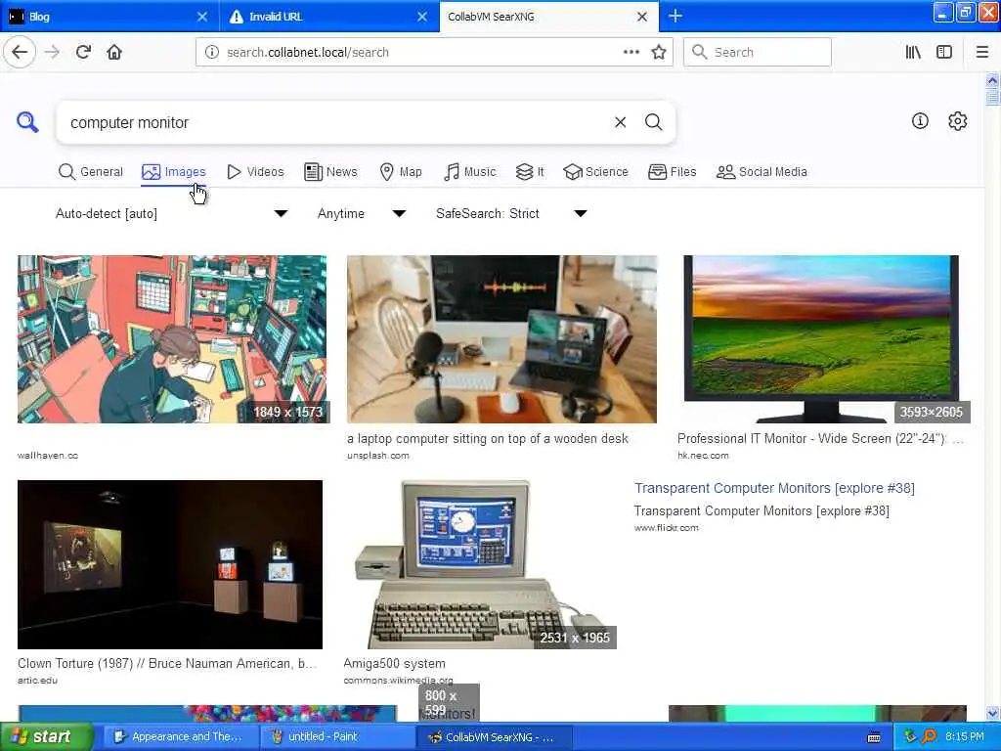Screen dimensions: 1001x751
Task: Click the CollabVM SearXNG taskbar button
Action: coord(495,736)
